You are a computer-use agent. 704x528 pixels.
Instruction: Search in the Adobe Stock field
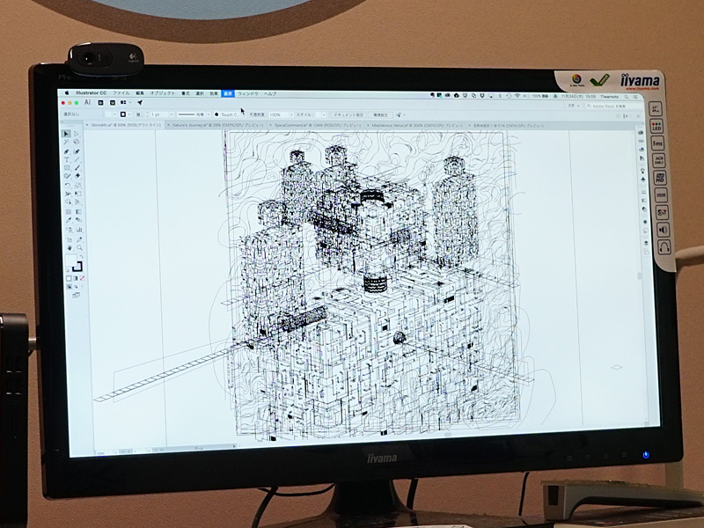[x=612, y=106]
